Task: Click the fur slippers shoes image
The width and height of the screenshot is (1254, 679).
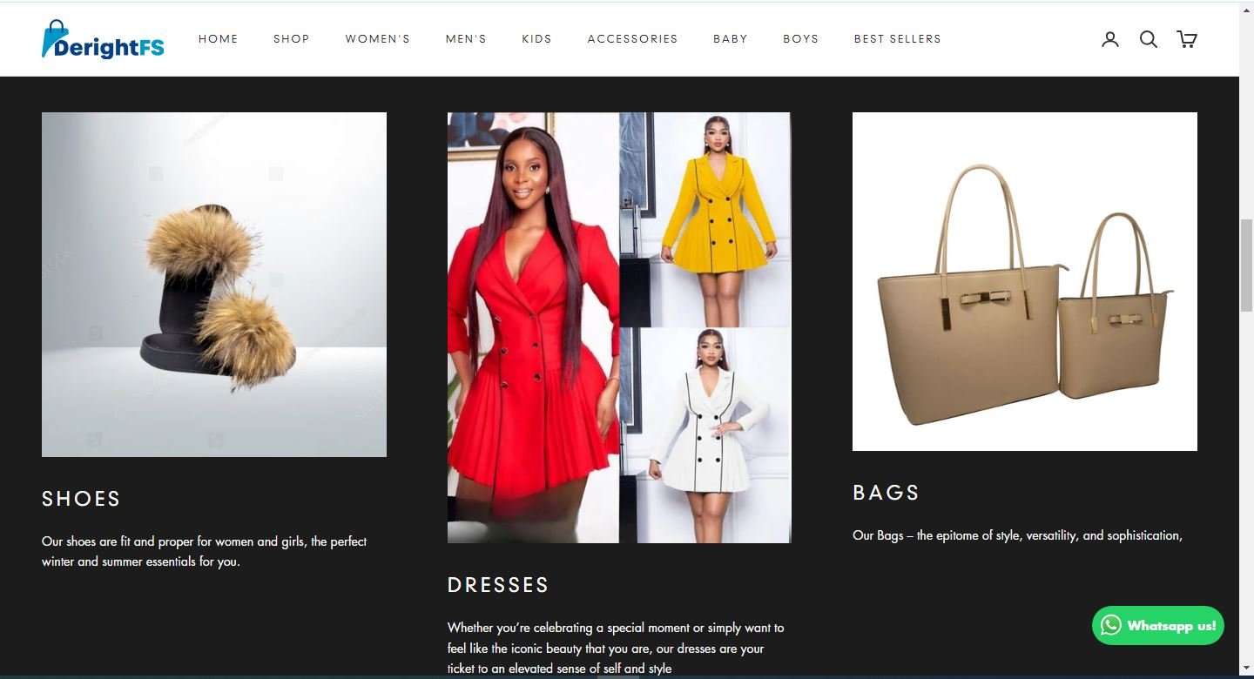Action: coord(214,285)
